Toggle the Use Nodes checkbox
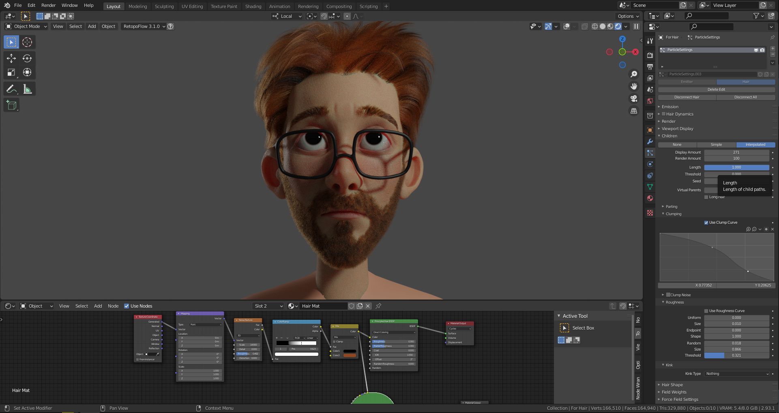The height and width of the screenshot is (413, 779). (127, 306)
